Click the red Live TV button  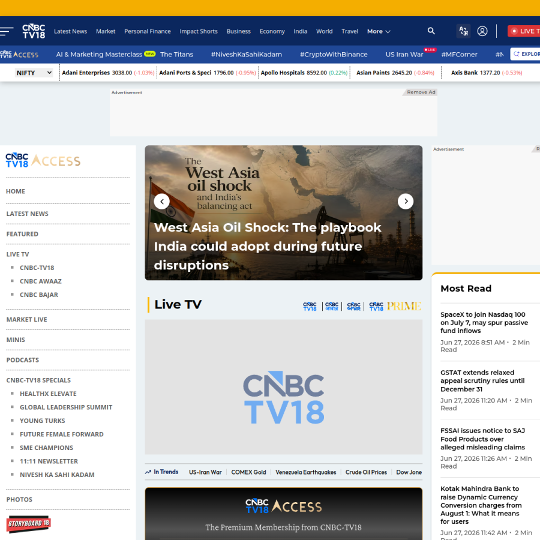524,31
